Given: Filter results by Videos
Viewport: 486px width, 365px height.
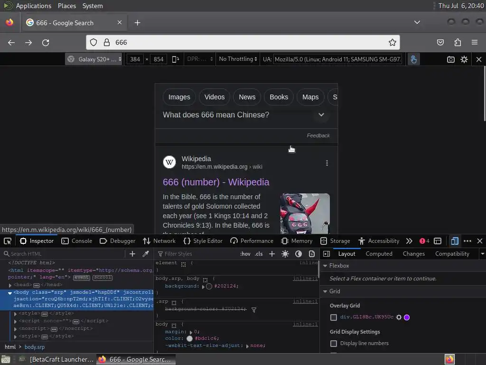Looking at the screenshot, I should pyautogui.click(x=215, y=97).
